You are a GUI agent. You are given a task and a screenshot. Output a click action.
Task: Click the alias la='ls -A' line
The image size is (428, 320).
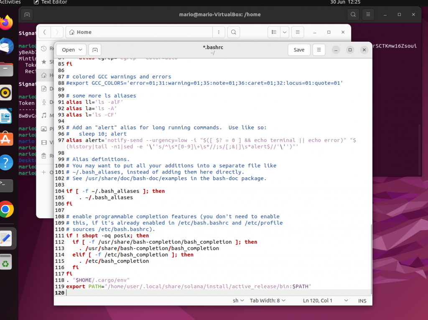tap(91, 108)
